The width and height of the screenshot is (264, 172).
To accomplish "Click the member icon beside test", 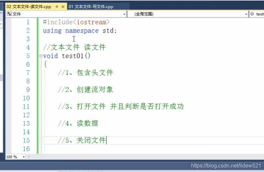I will 252,14.
